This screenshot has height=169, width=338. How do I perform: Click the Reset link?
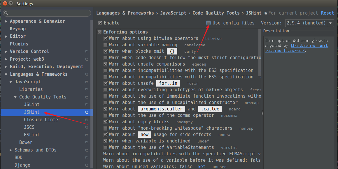(x=328, y=13)
